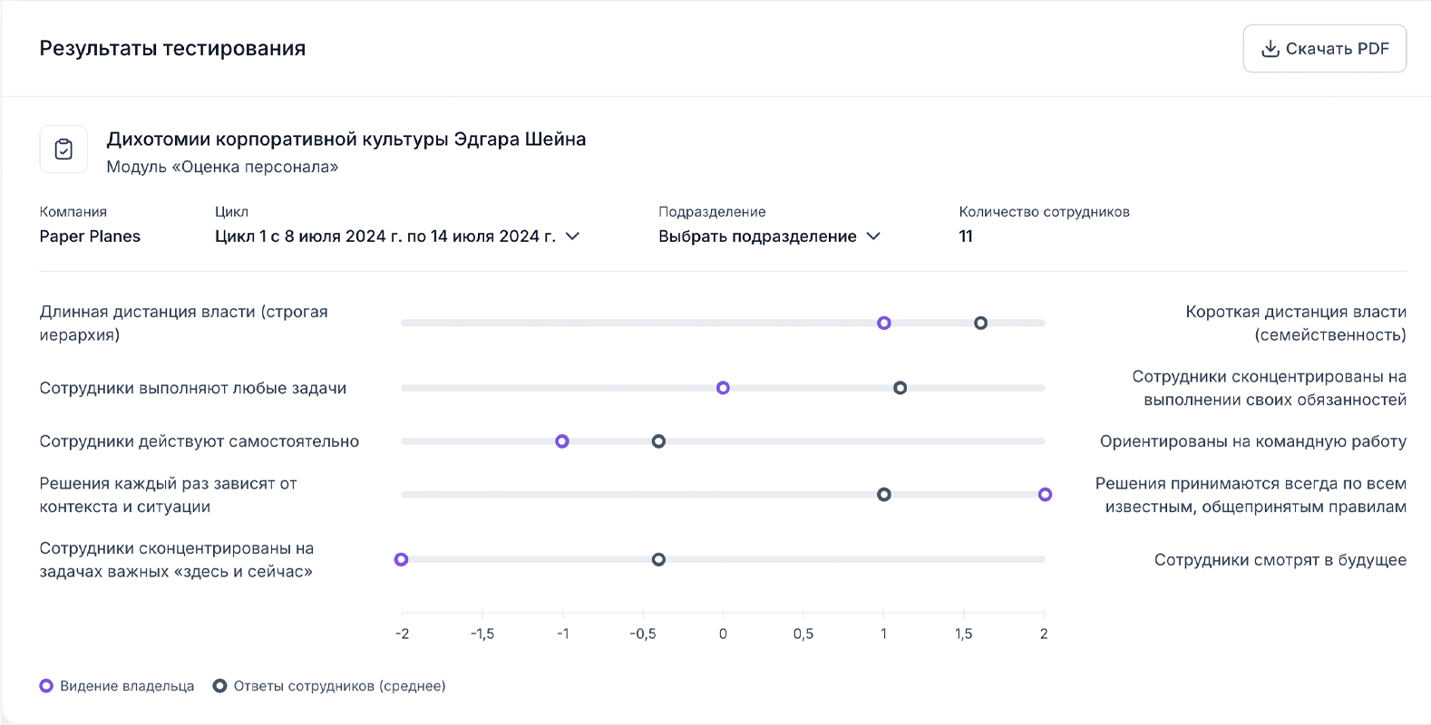This screenshot has width=1431, height=725.
Task: Click dark marker on Сотрудники выполняют любые задачи row
Action: [900, 388]
